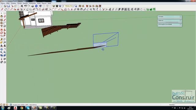Select the Circle tool
The height and width of the screenshot is (110, 196).
coord(2,23)
